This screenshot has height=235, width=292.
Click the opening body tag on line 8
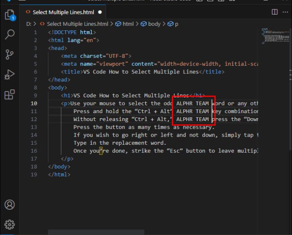[58, 88]
